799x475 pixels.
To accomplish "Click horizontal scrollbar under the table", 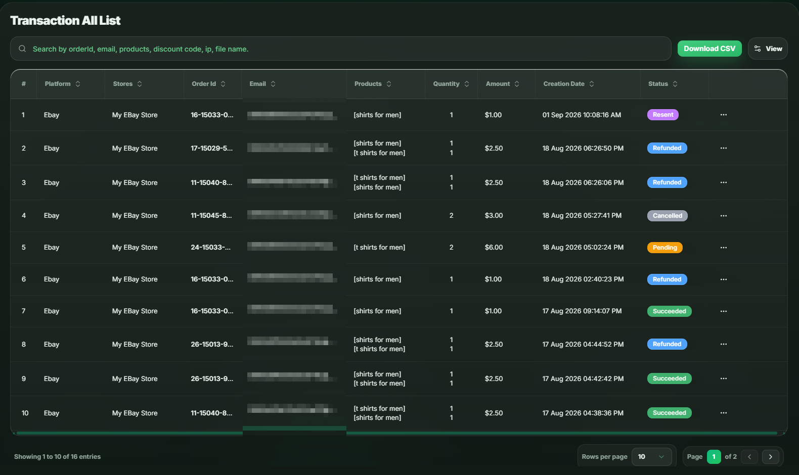I will click(x=397, y=433).
